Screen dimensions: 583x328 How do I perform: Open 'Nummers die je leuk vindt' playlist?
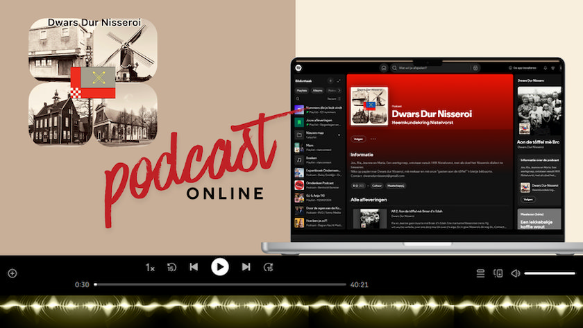click(319, 110)
